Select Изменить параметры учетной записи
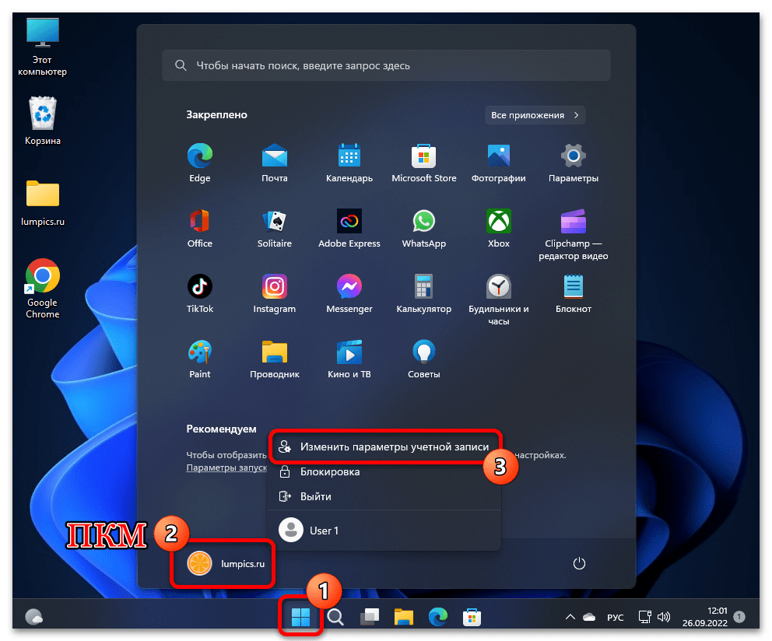Viewport: 772px width, 641px height. click(384, 447)
